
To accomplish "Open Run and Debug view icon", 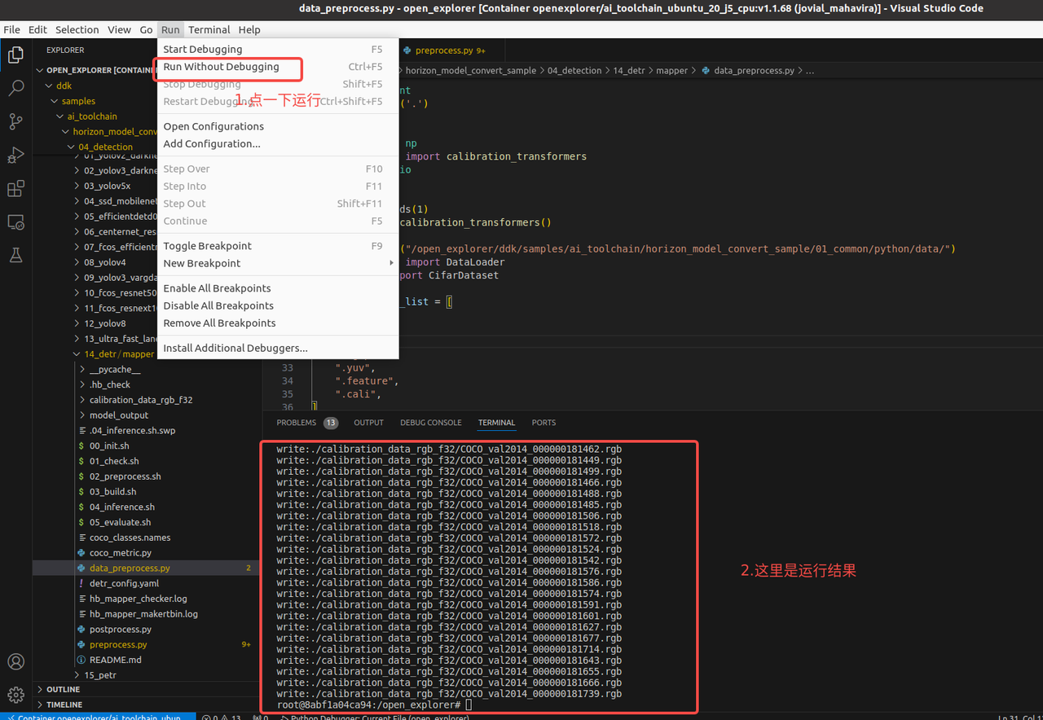I will pyautogui.click(x=15, y=155).
